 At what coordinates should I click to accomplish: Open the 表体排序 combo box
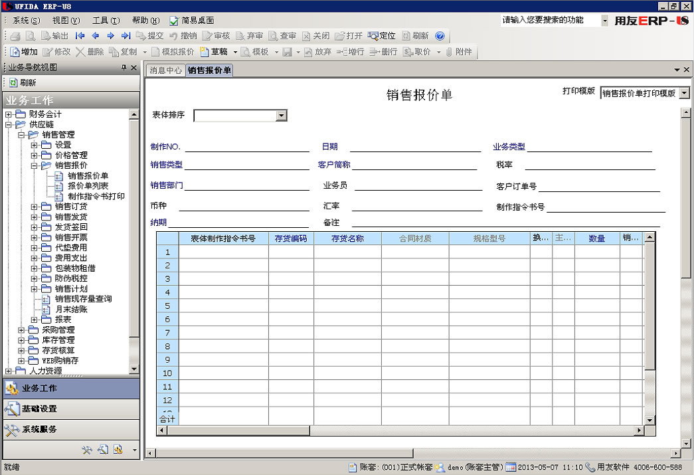coord(281,116)
